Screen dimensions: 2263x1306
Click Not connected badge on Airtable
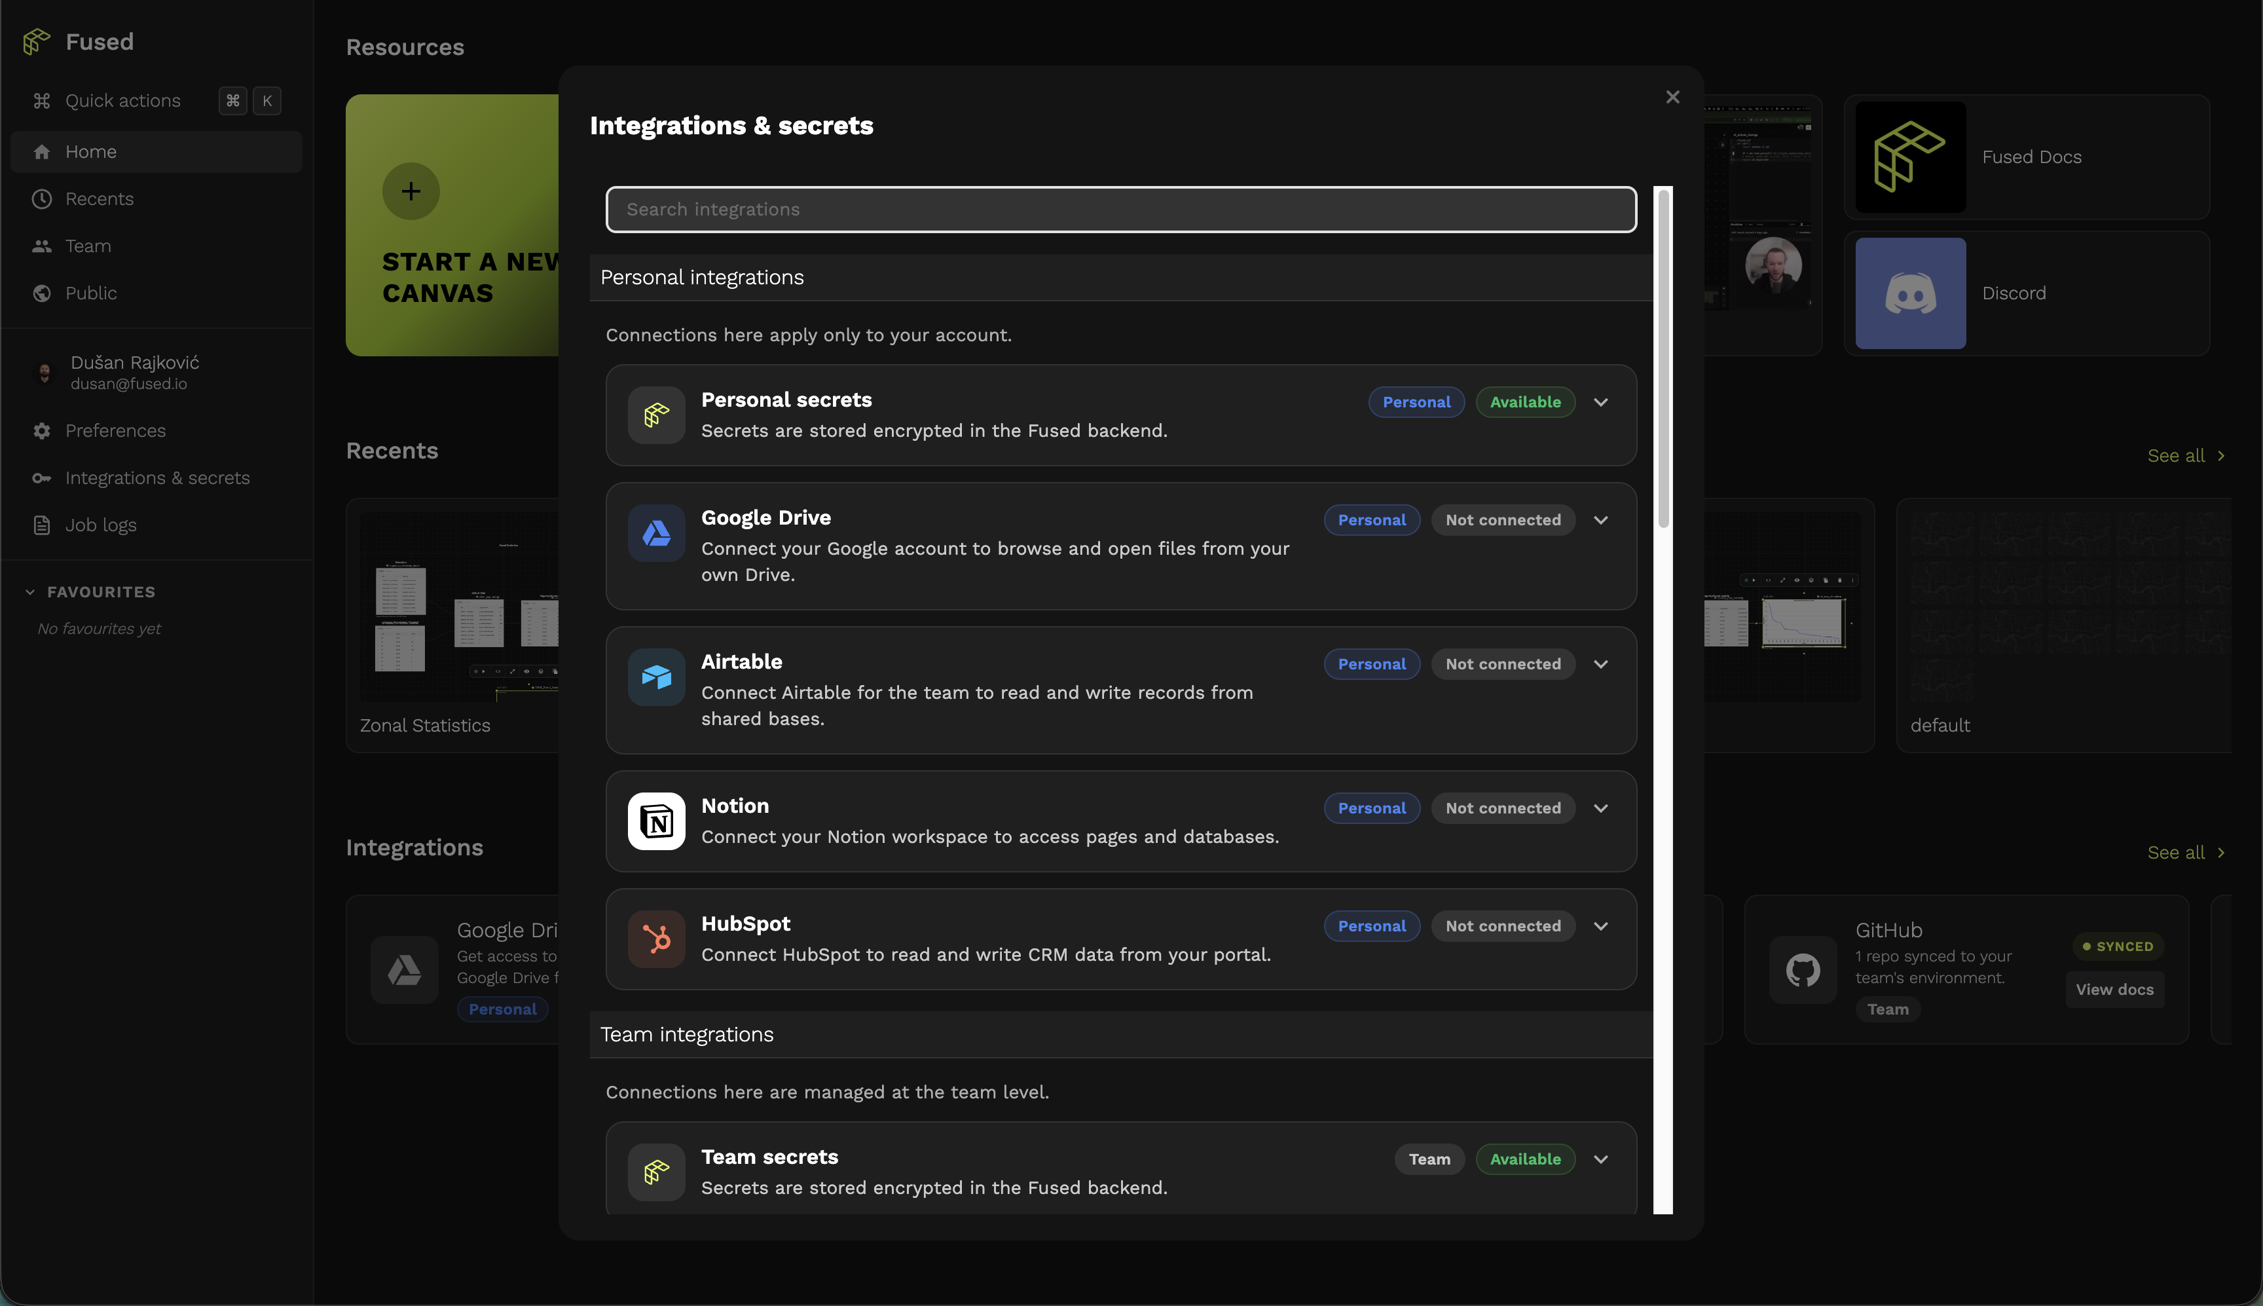tap(1503, 663)
